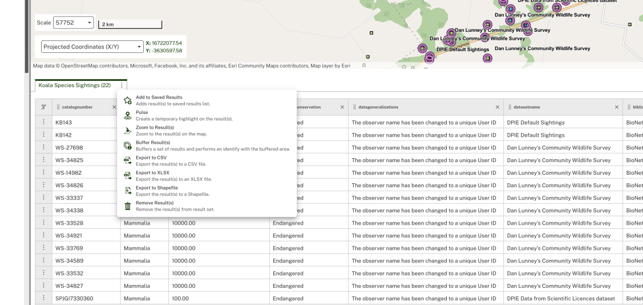This screenshot has width=643, height=305.
Task: Open the row actions menu for WS-34826
Action: 43,185
